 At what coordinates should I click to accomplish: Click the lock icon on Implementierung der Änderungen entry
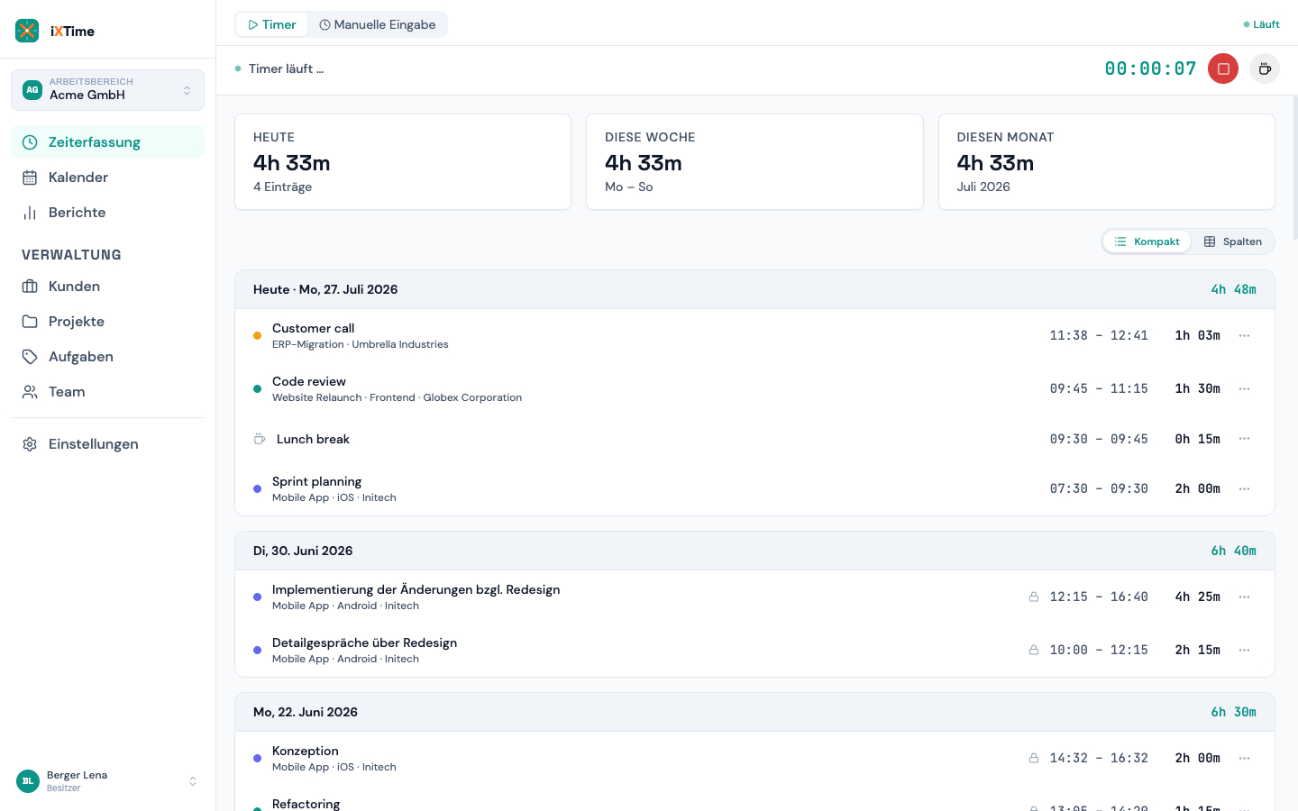coord(1034,597)
